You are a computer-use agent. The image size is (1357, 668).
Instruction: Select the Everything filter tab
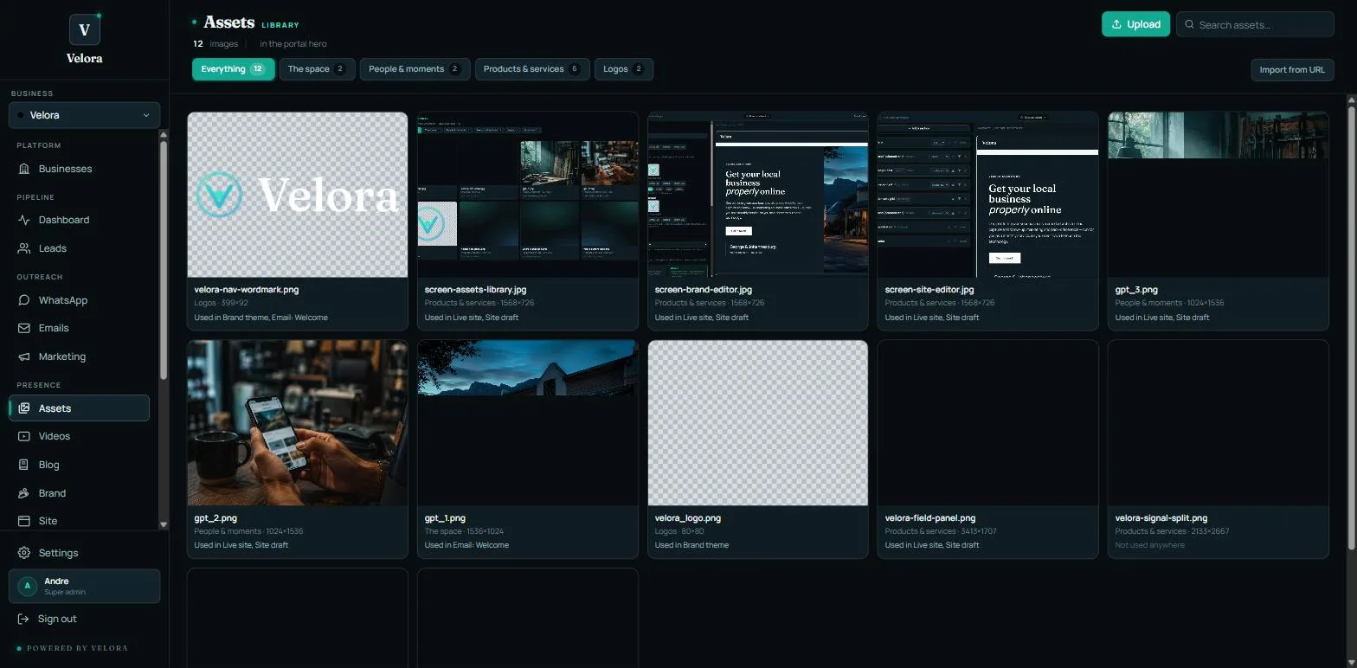tap(233, 69)
